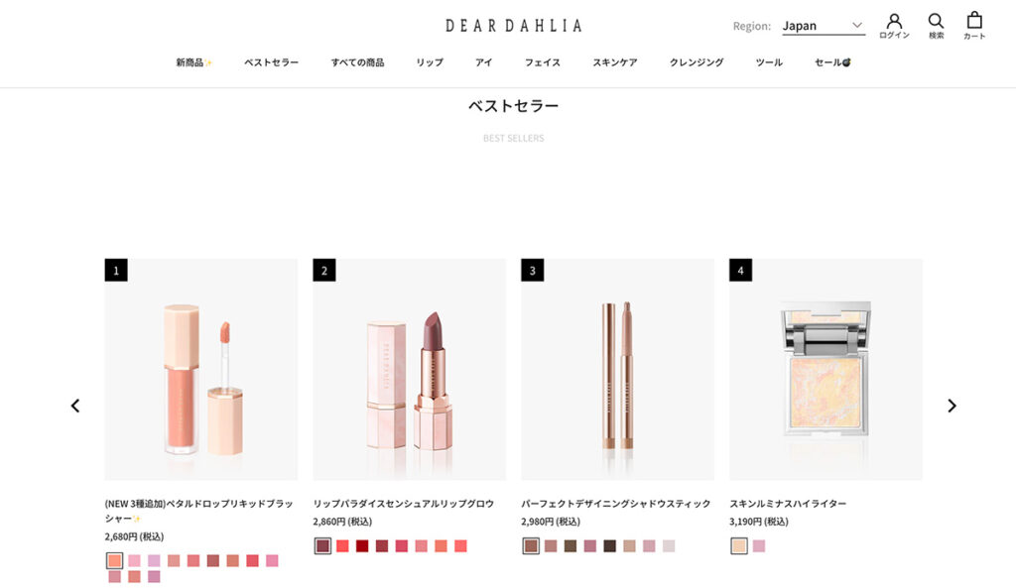Advance carousel with right arrow

[952, 406]
